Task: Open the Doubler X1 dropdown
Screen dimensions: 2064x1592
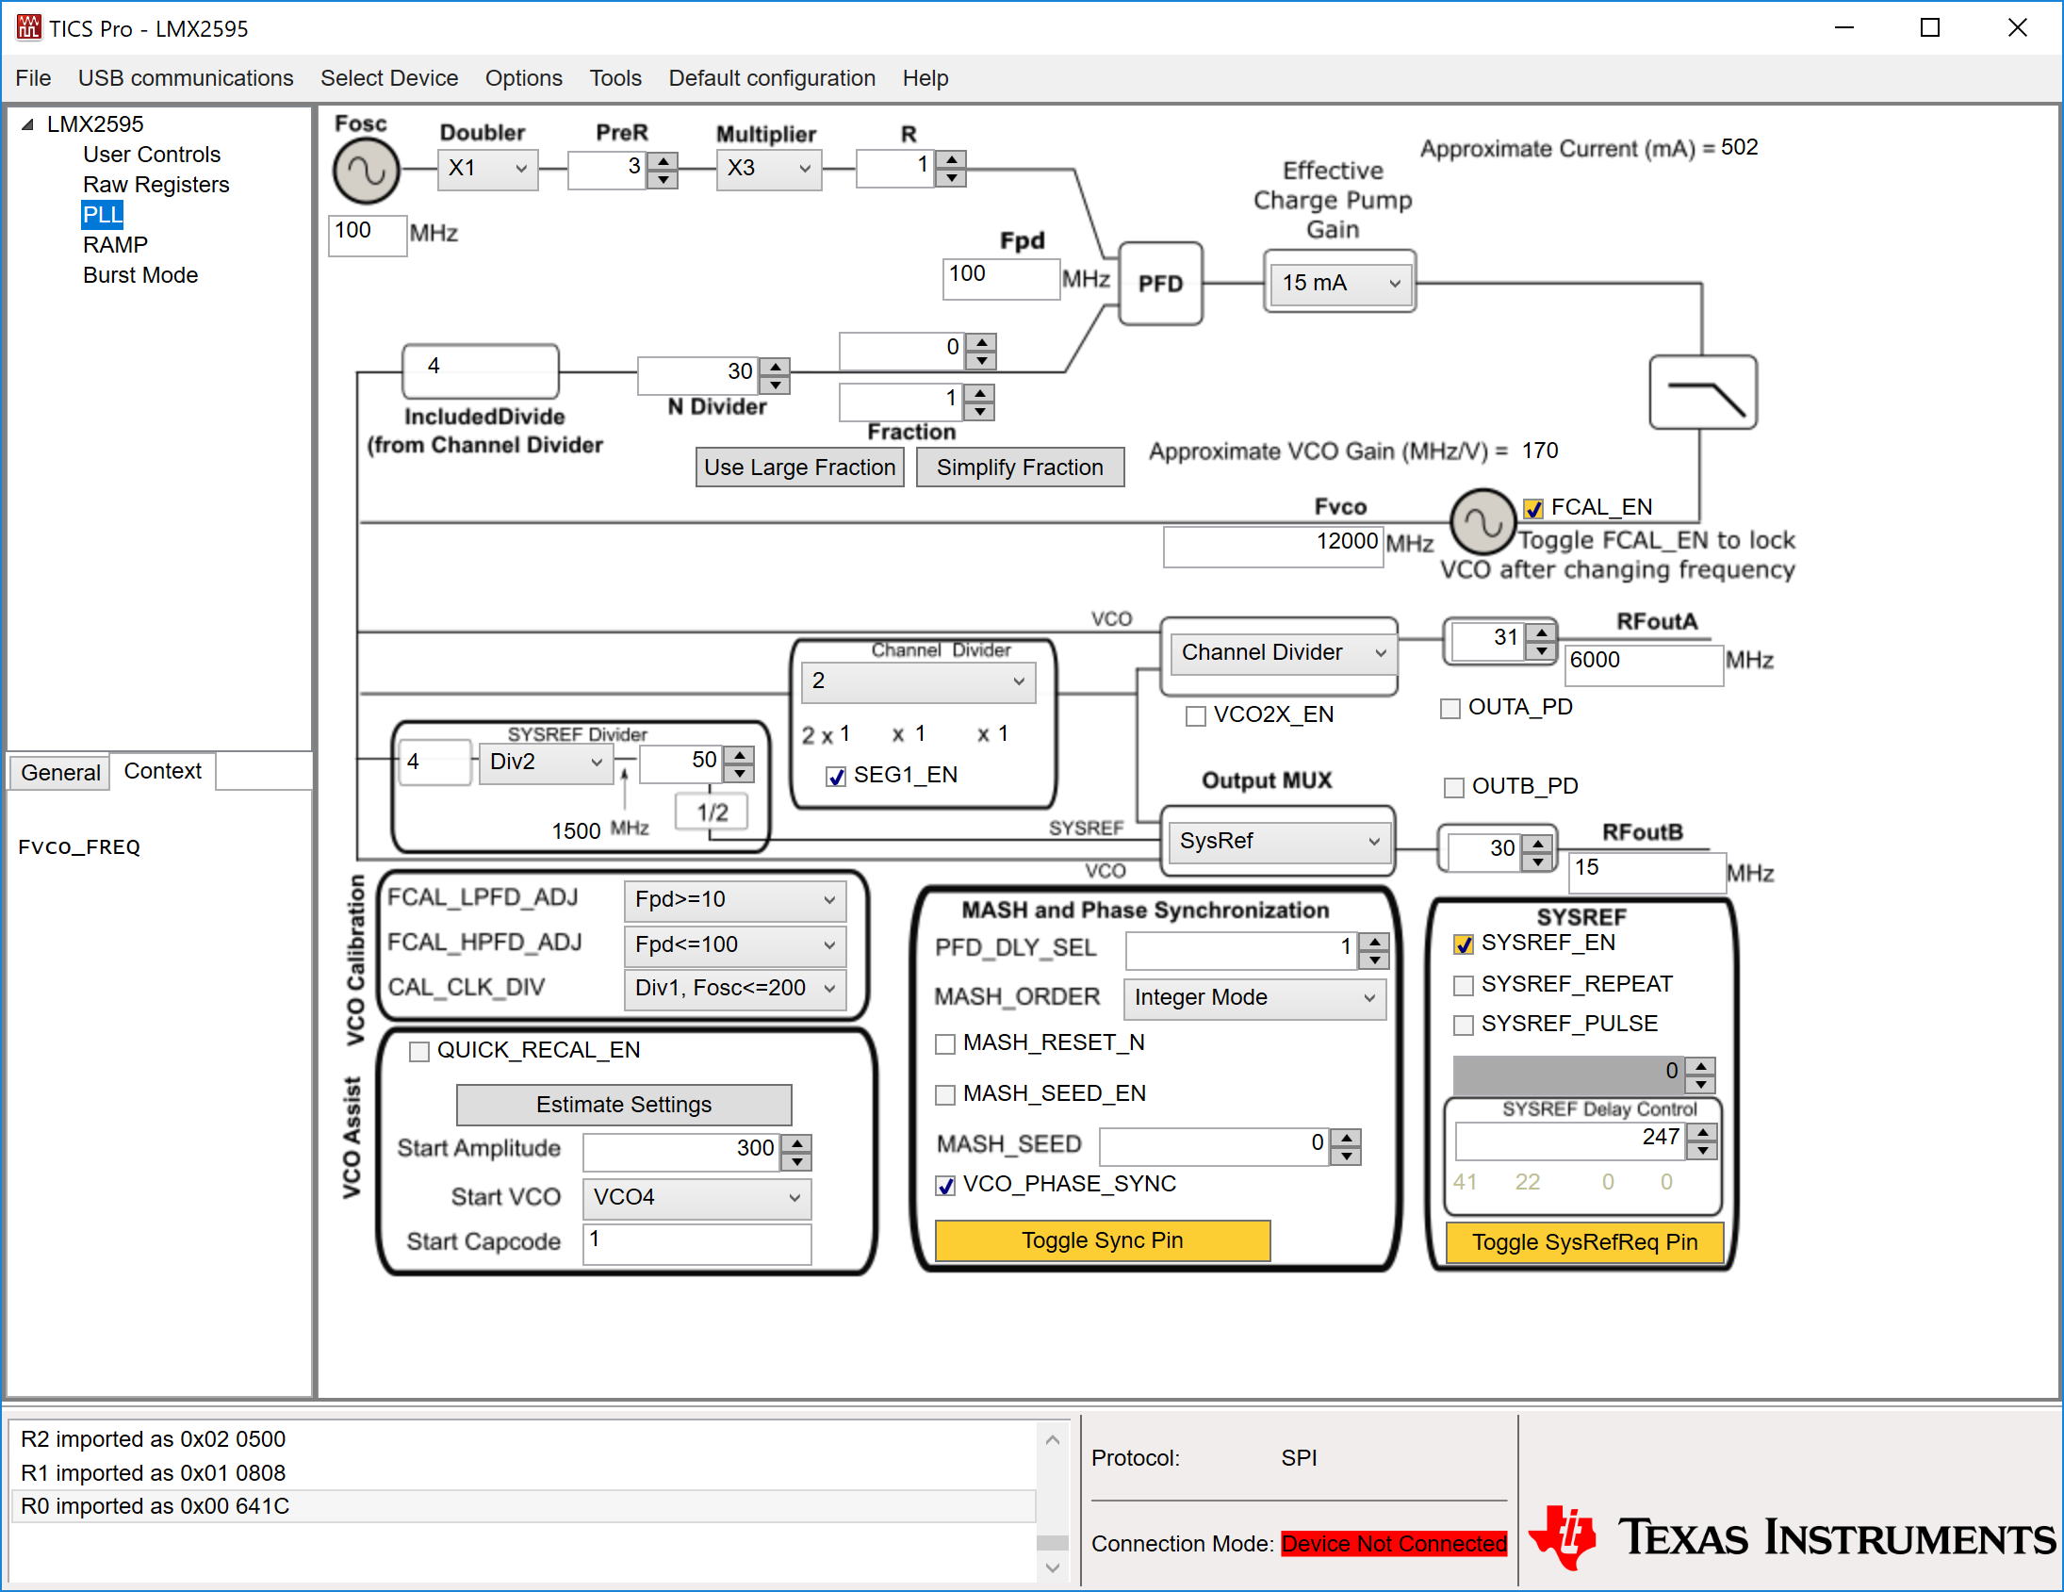Action: pos(487,170)
